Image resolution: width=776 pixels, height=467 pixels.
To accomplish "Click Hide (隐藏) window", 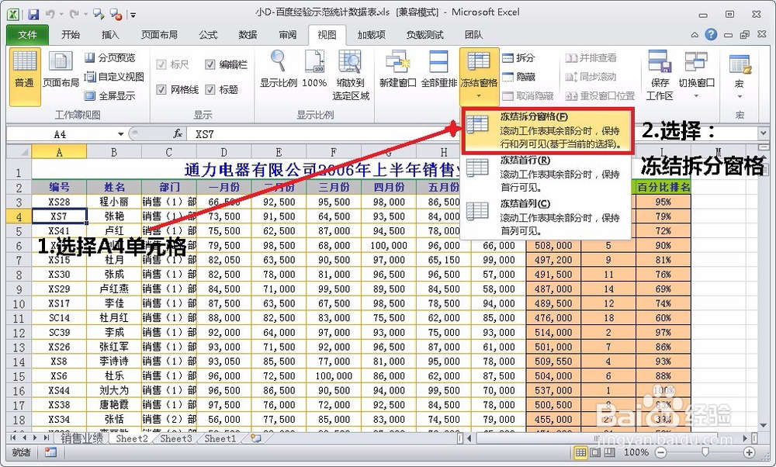I will [518, 77].
